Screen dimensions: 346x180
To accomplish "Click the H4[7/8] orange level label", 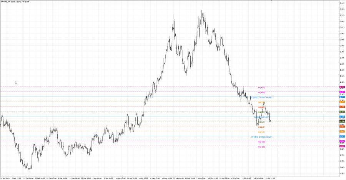I will (261, 102).
